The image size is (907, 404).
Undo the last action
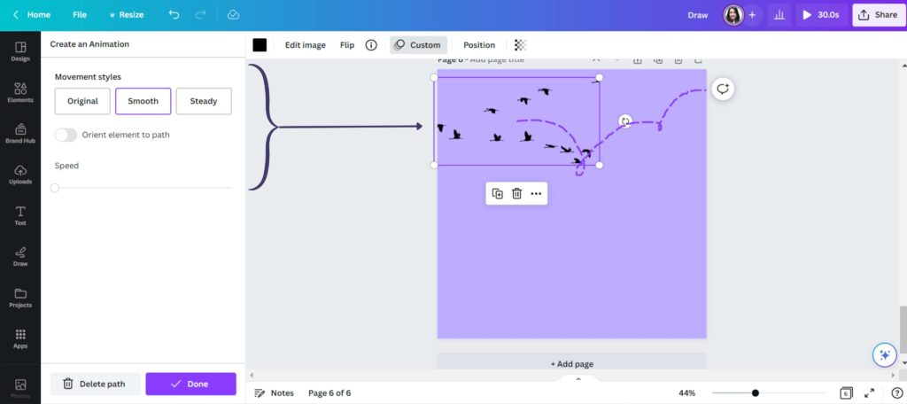pyautogui.click(x=174, y=14)
